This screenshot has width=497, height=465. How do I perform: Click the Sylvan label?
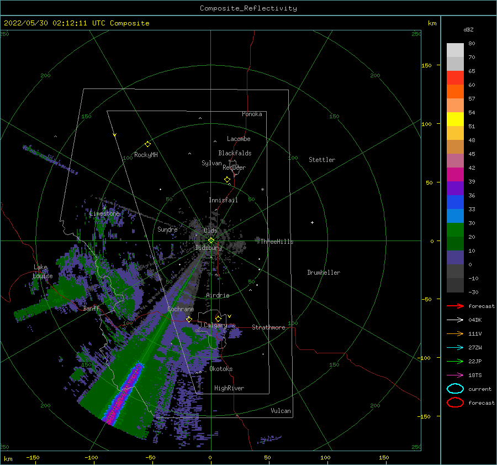click(212, 163)
